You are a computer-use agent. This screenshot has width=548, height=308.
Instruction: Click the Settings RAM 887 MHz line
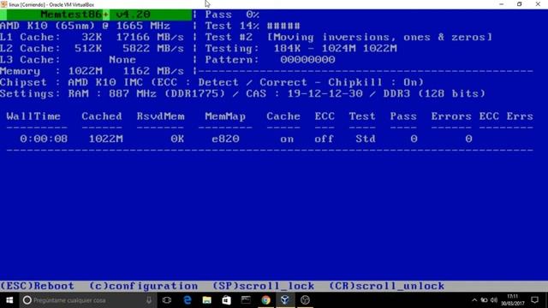click(x=242, y=93)
